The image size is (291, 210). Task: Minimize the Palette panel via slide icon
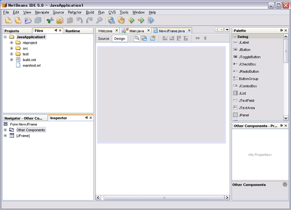(282, 30)
